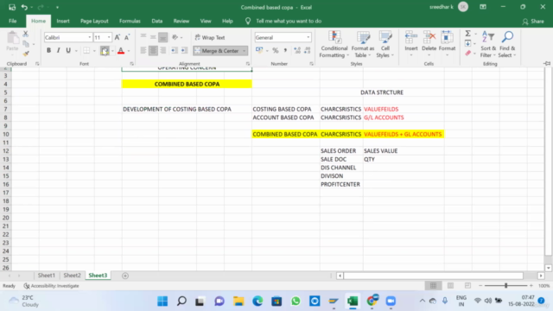Decrease indent icon
Image resolution: width=553 pixels, height=311 pixels.
[x=175, y=51]
